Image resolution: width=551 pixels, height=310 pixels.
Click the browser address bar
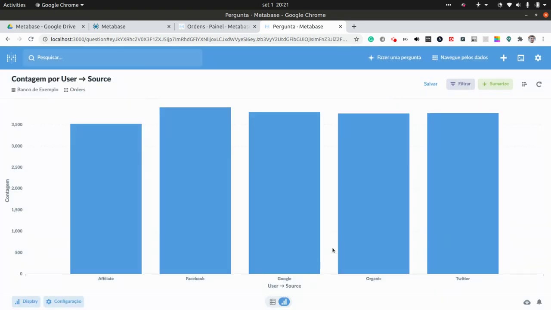point(199,39)
